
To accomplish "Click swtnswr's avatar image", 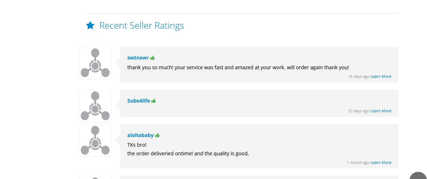I will [x=95, y=63].
